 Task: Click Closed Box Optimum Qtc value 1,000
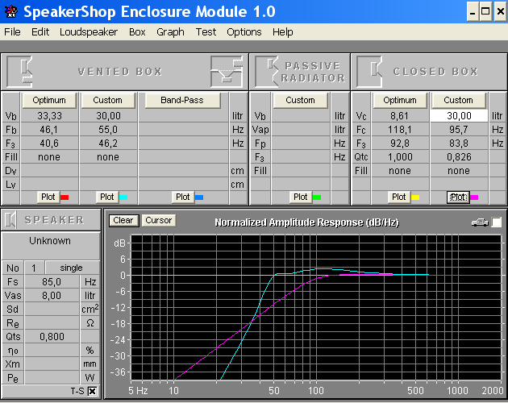point(400,157)
